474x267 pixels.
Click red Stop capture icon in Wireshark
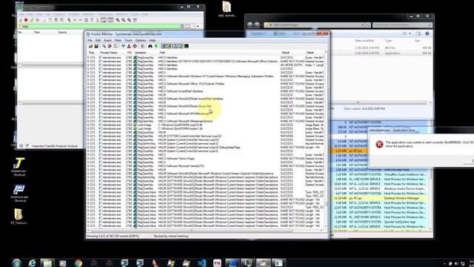click(x=26, y=20)
